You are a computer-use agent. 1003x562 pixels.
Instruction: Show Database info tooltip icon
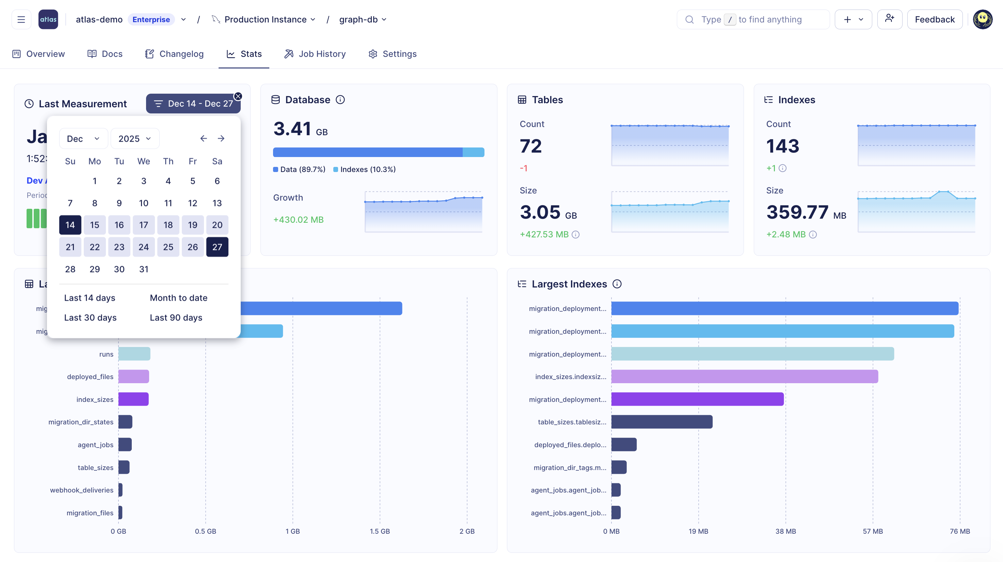340,100
